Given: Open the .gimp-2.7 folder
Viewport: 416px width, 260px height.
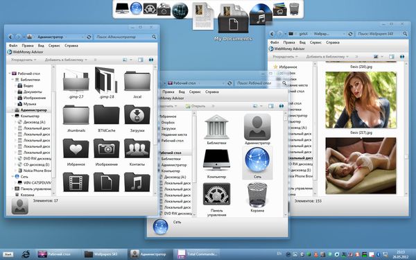Looking at the screenshot, I should coord(76,83).
